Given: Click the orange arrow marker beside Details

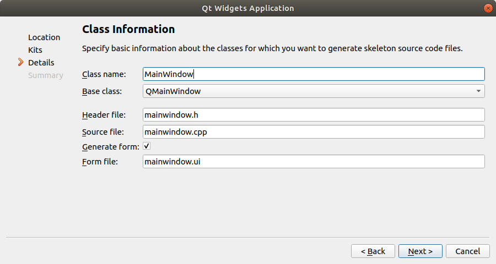Looking at the screenshot, I should tap(21, 62).
